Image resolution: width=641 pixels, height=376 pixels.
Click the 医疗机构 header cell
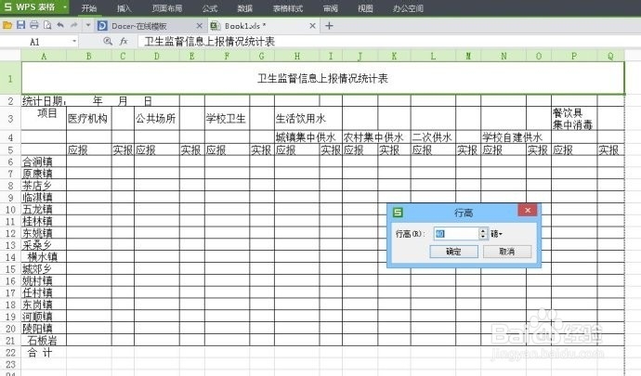tap(88, 119)
